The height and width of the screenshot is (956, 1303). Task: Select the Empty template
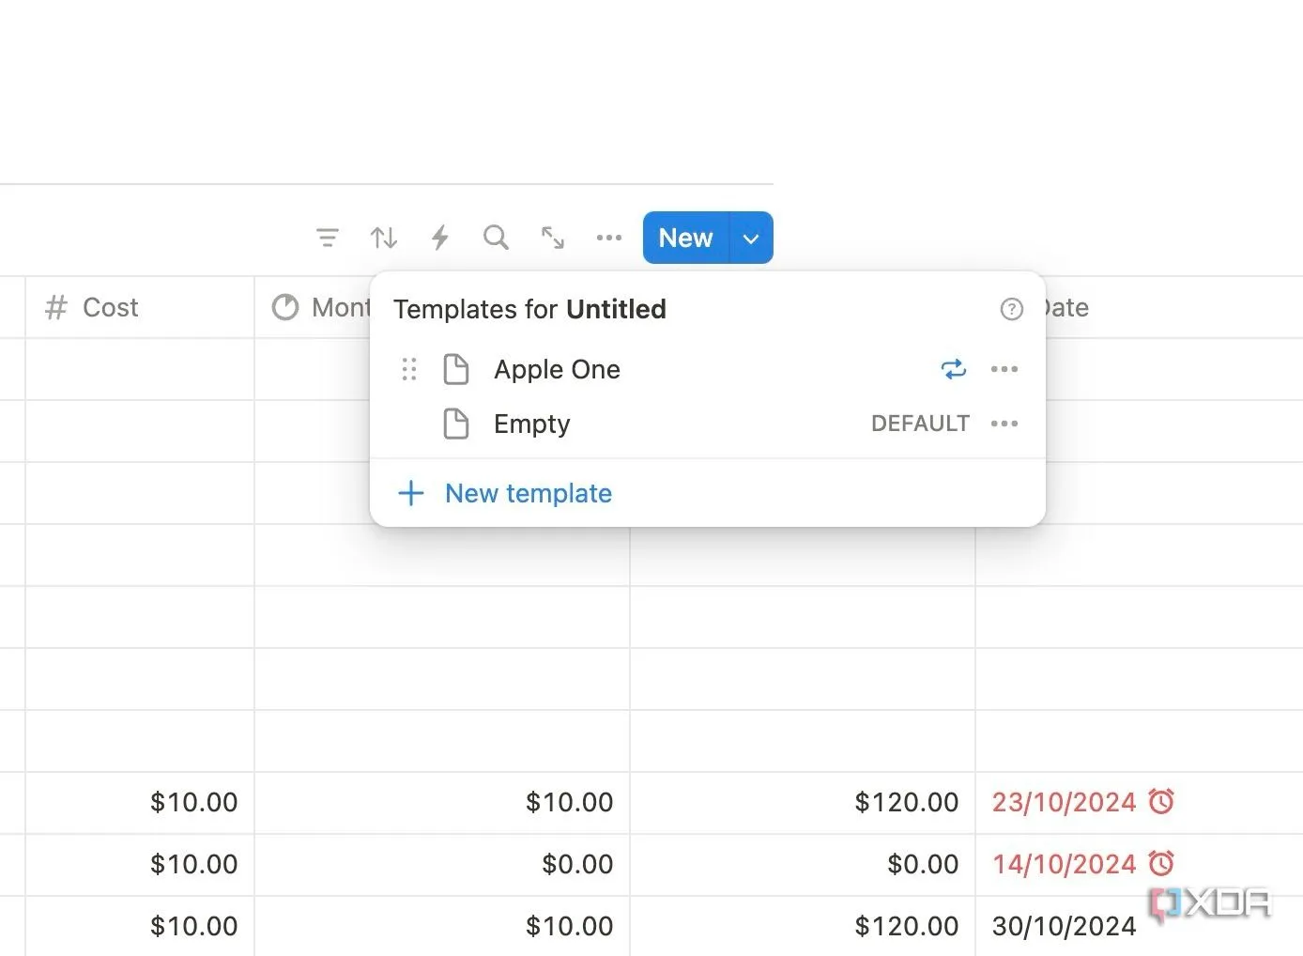coord(531,424)
